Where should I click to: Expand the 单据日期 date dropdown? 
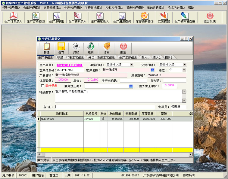(x=131, y=65)
